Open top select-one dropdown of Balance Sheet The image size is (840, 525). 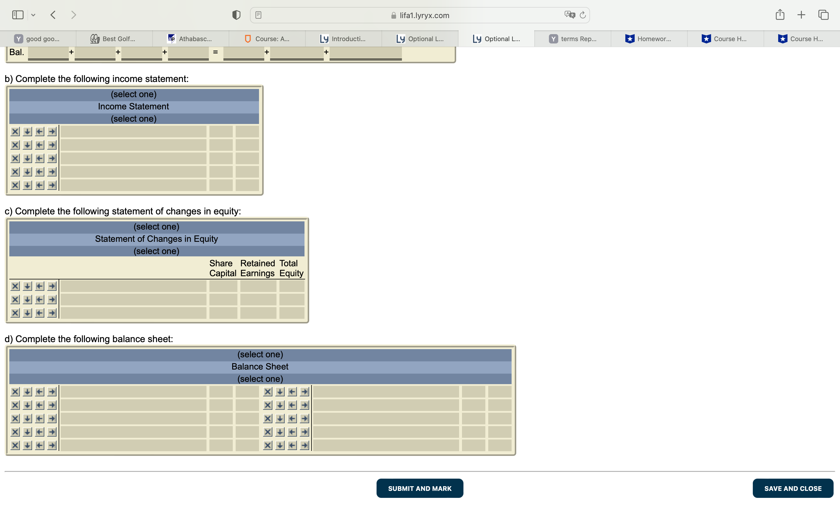[x=260, y=354]
